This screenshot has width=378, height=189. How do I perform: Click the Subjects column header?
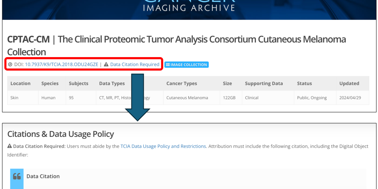tap(79, 84)
